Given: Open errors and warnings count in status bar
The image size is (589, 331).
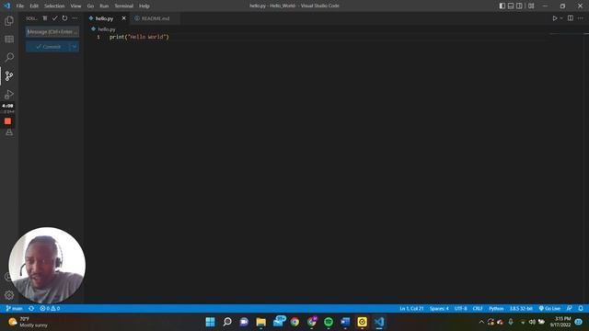Looking at the screenshot, I should (x=50, y=309).
